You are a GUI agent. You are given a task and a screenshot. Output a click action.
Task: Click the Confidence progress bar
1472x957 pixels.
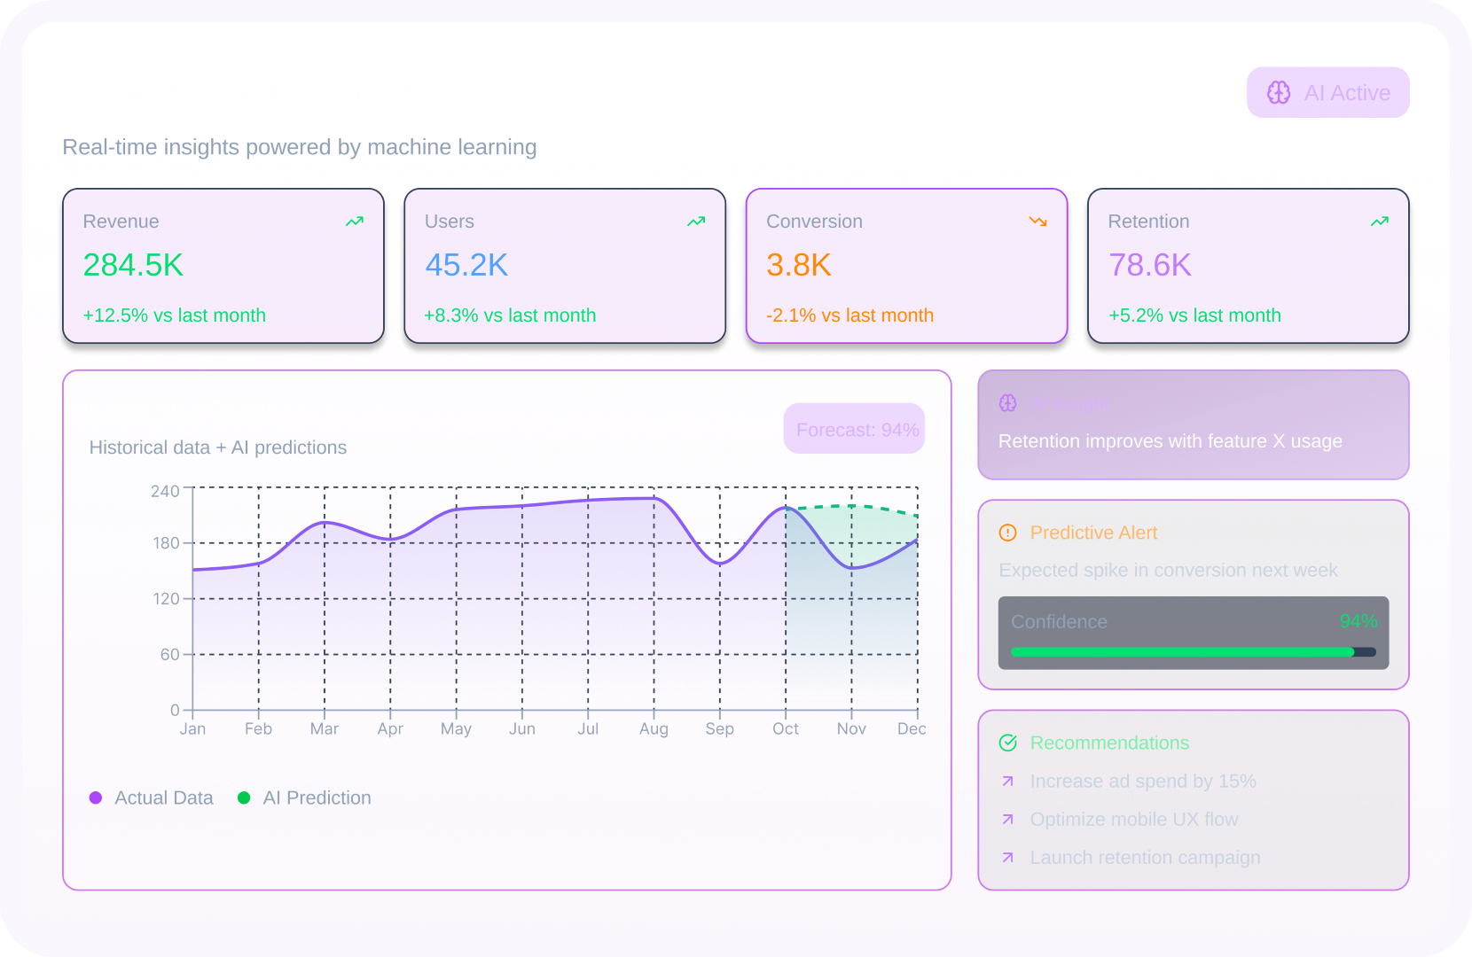click(1193, 651)
